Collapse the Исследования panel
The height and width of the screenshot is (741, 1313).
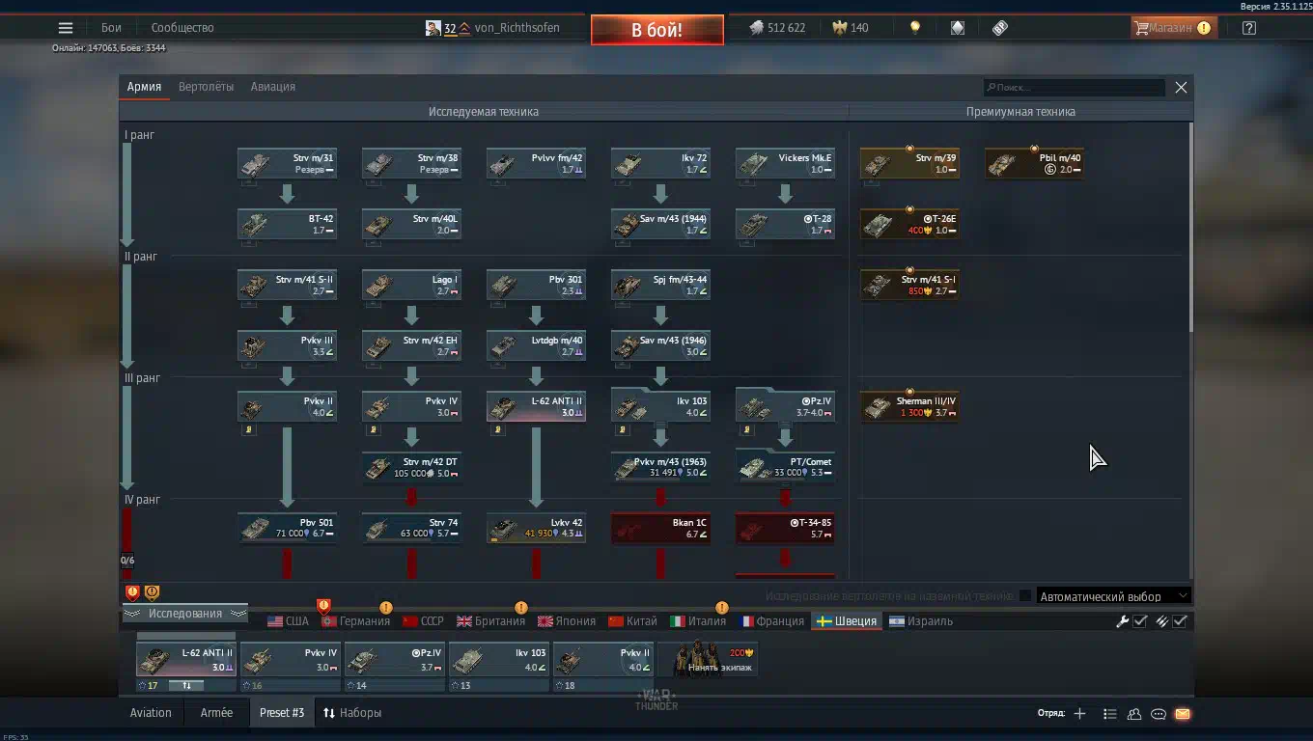pyautogui.click(x=185, y=614)
